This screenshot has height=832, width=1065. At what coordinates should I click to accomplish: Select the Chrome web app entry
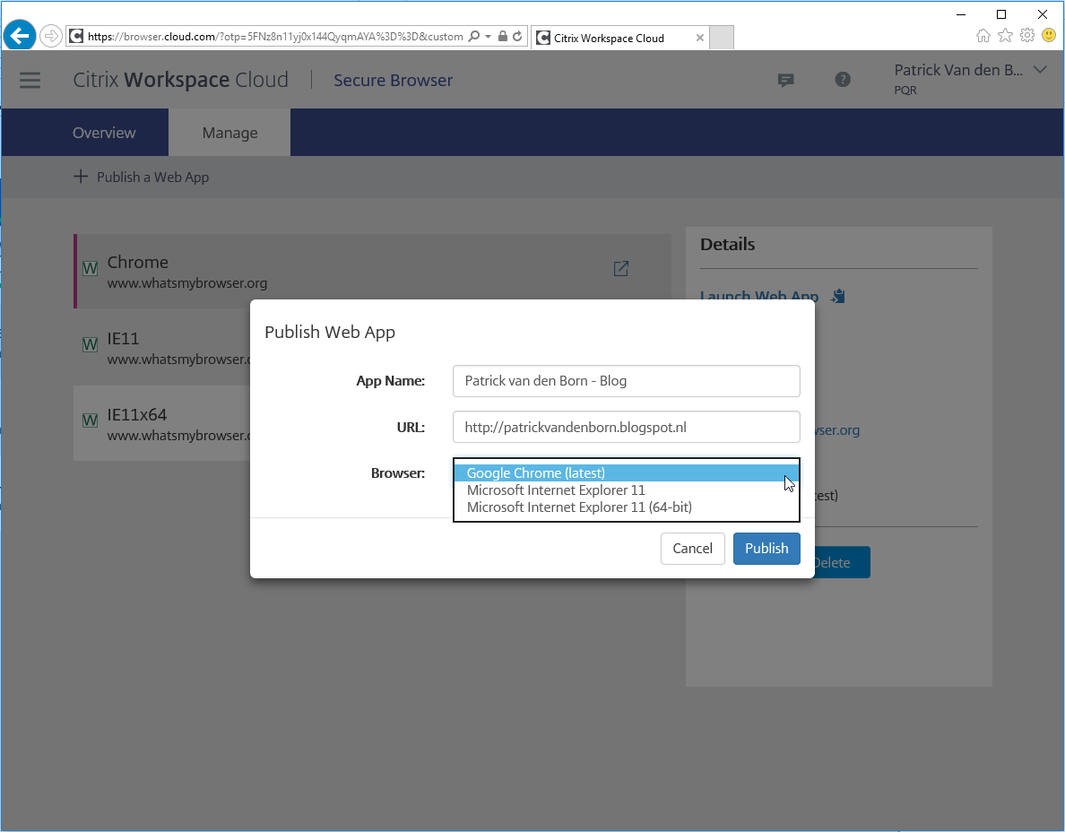click(372, 271)
